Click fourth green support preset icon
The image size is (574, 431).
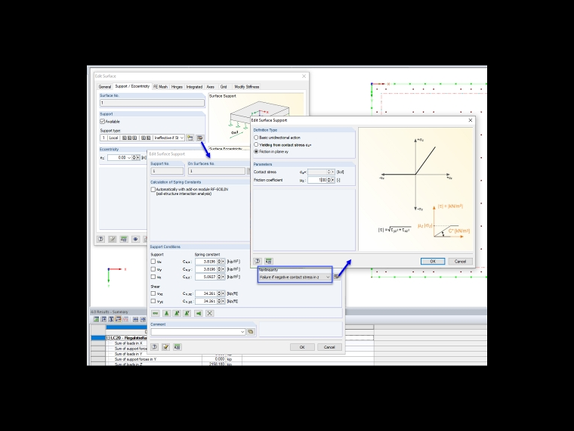(187, 313)
